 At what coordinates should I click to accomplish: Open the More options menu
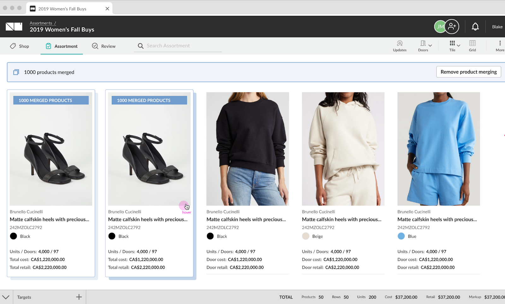pyautogui.click(x=500, y=46)
